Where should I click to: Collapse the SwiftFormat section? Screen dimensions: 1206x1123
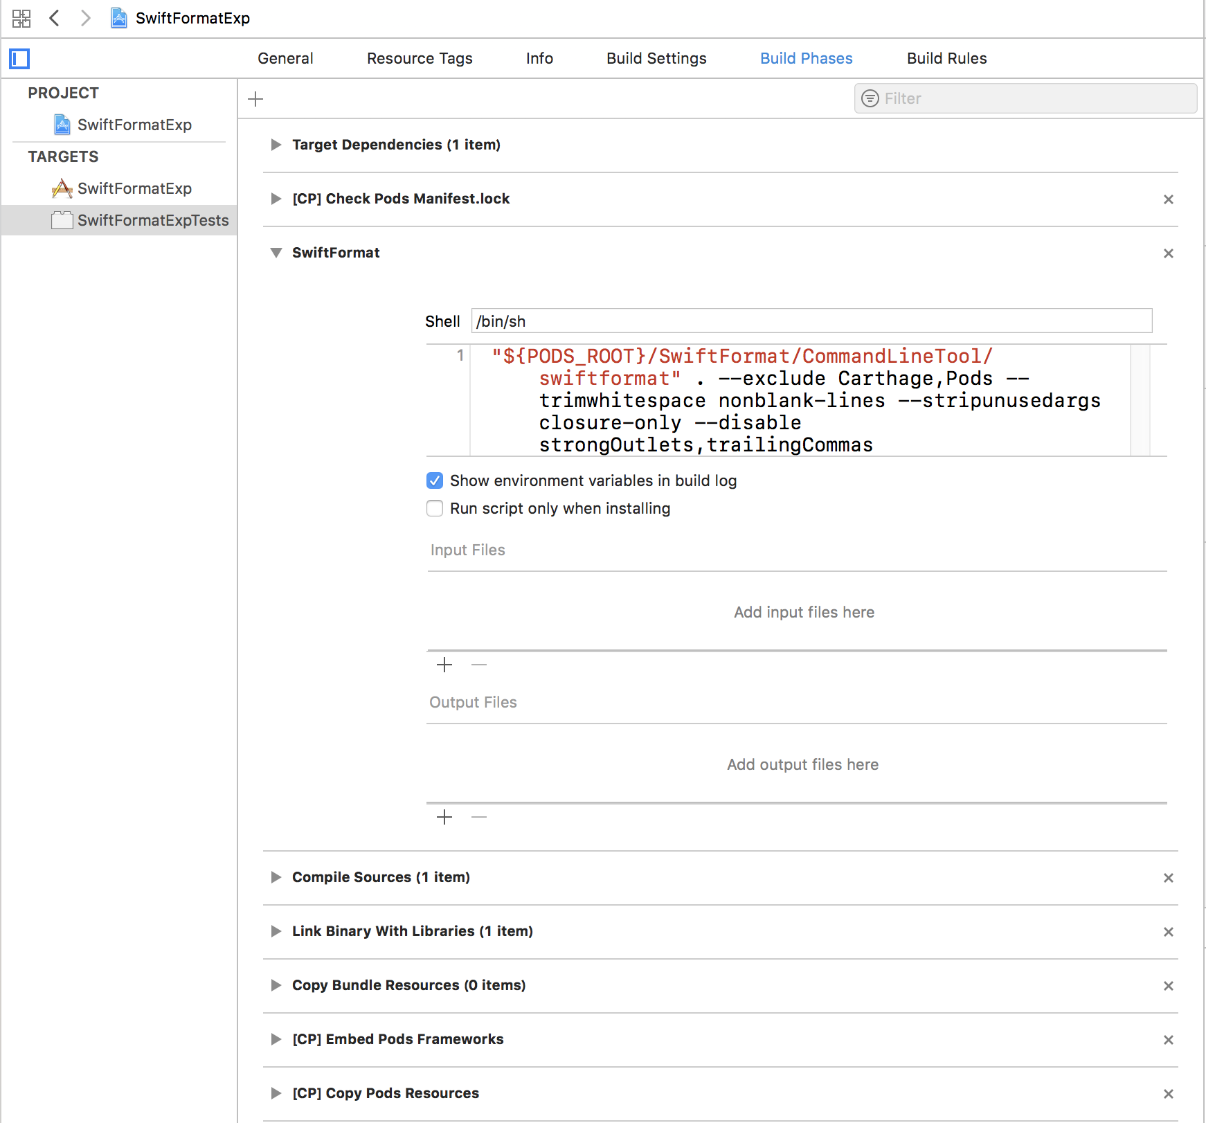coord(276,253)
